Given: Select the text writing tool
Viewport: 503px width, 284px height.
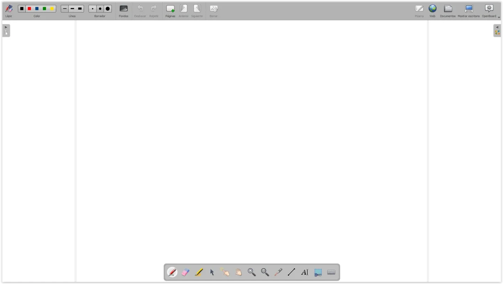Looking at the screenshot, I should point(304,272).
